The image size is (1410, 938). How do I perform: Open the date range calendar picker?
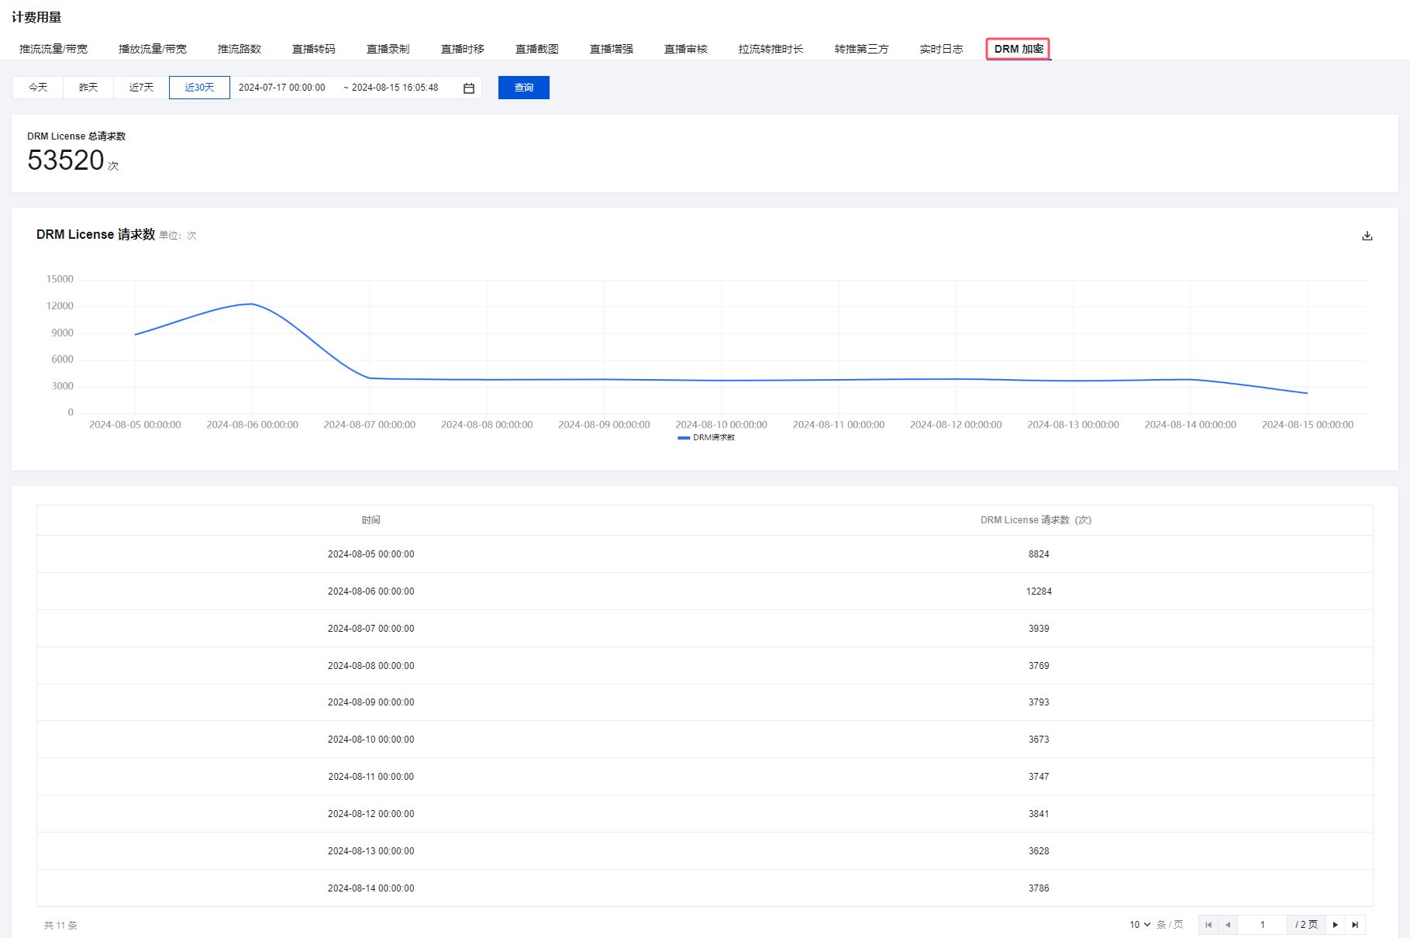[x=469, y=88]
